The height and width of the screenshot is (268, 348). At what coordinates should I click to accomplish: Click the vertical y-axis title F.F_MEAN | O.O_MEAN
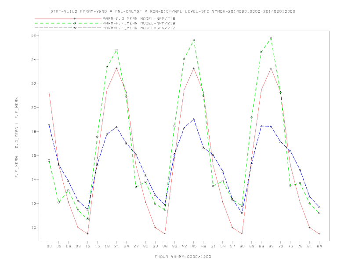click(x=17, y=138)
